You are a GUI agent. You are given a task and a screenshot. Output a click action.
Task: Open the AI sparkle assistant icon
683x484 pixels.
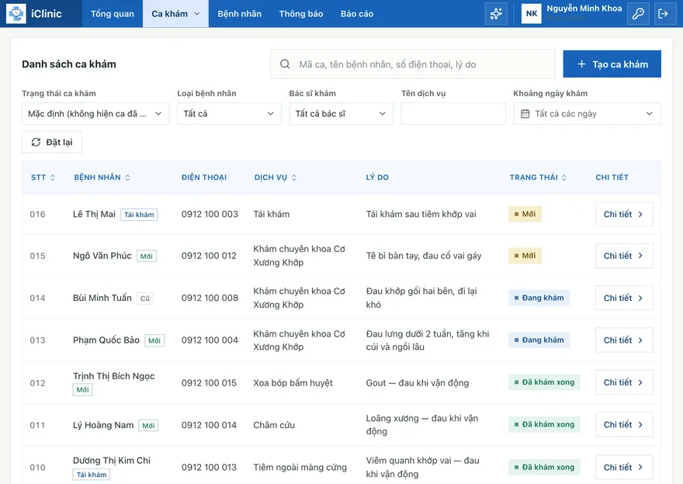[496, 13]
